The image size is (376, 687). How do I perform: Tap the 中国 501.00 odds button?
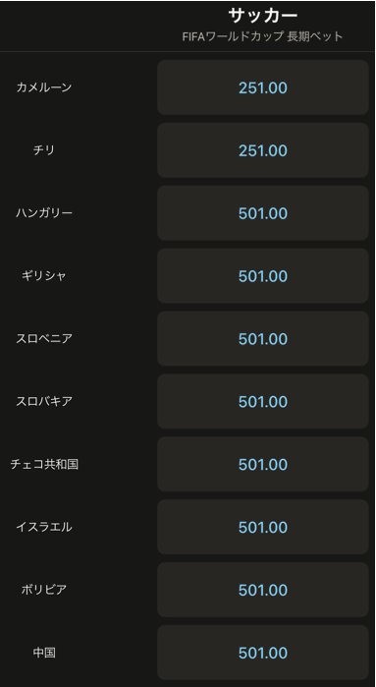point(263,653)
